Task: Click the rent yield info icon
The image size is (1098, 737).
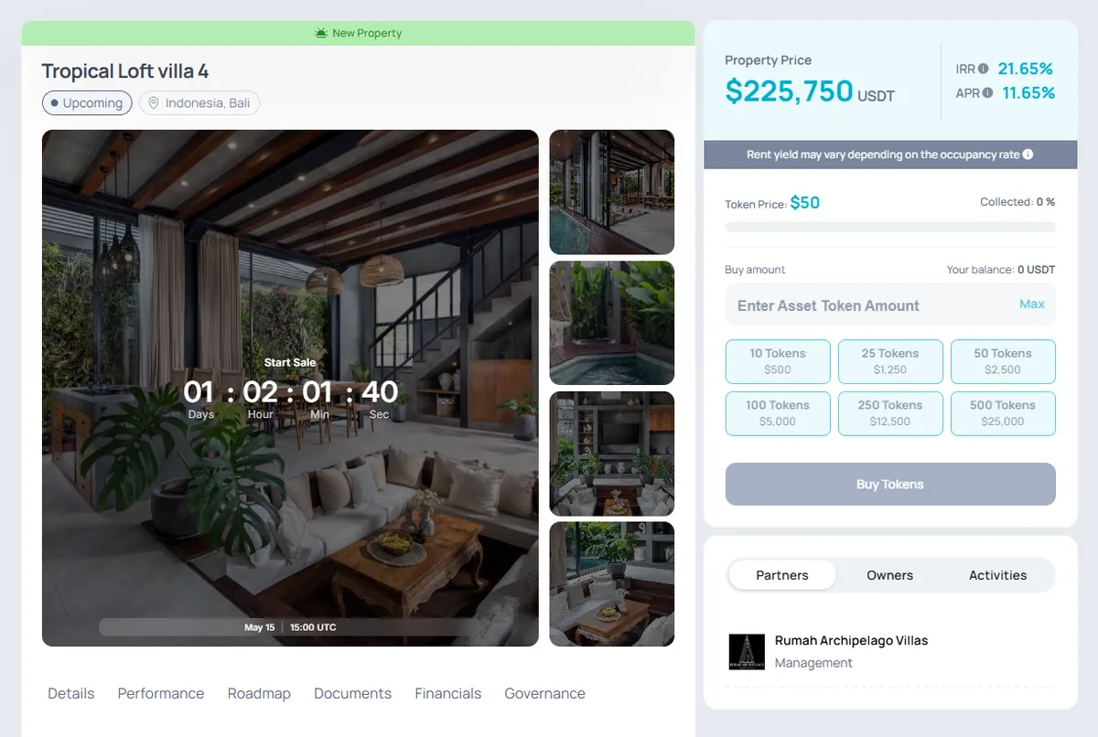Action: pyautogui.click(x=1028, y=155)
